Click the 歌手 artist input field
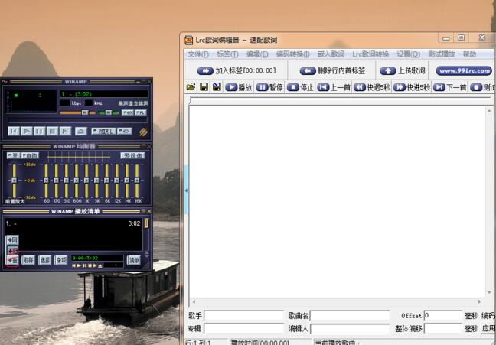 click(243, 315)
